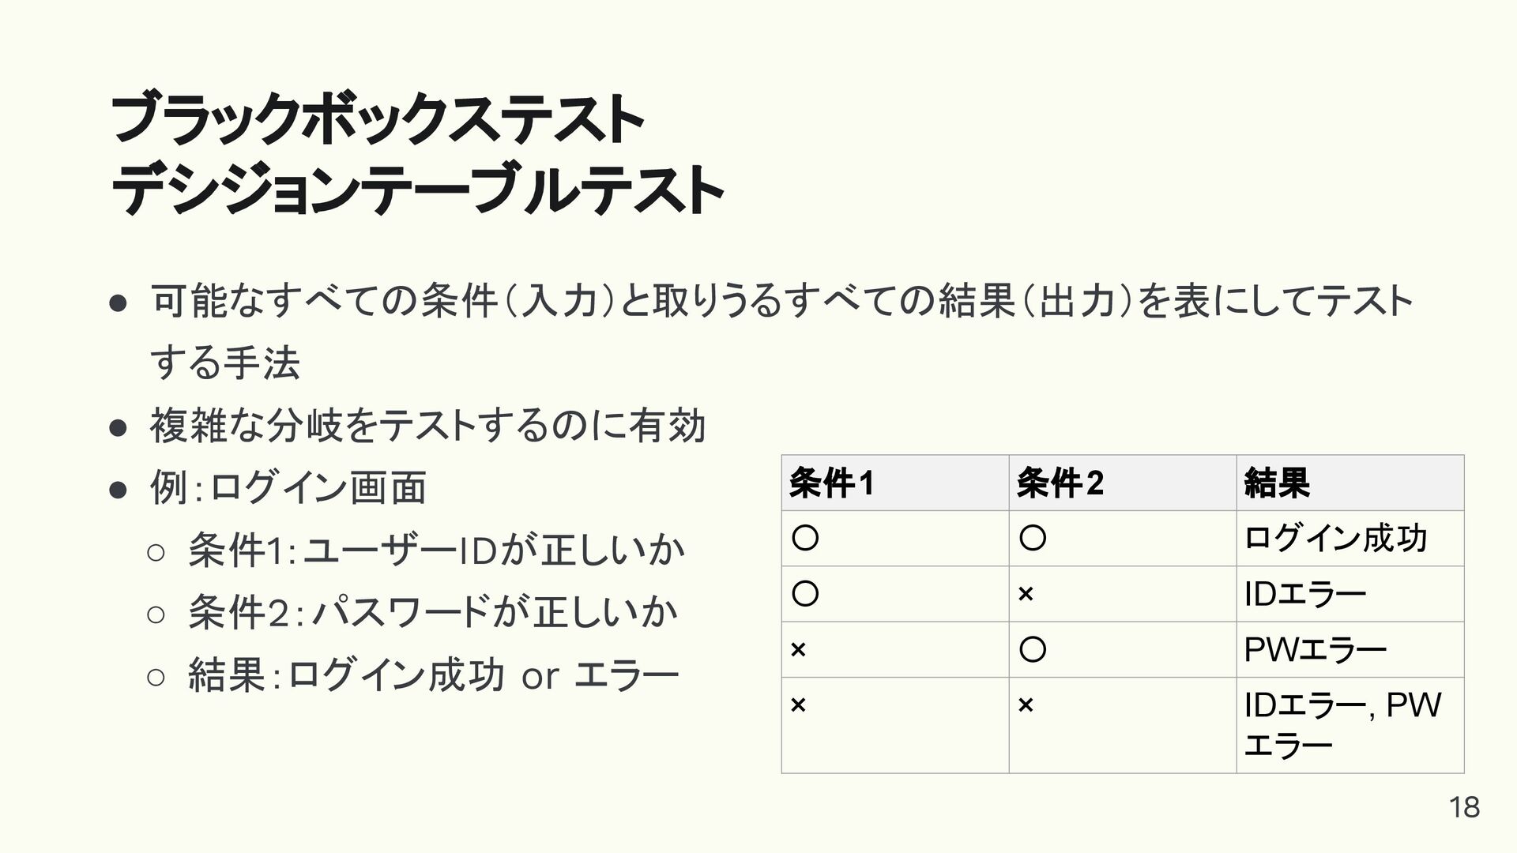Click the × mark in third row 条件1
The image size is (1517, 853).
point(798,649)
